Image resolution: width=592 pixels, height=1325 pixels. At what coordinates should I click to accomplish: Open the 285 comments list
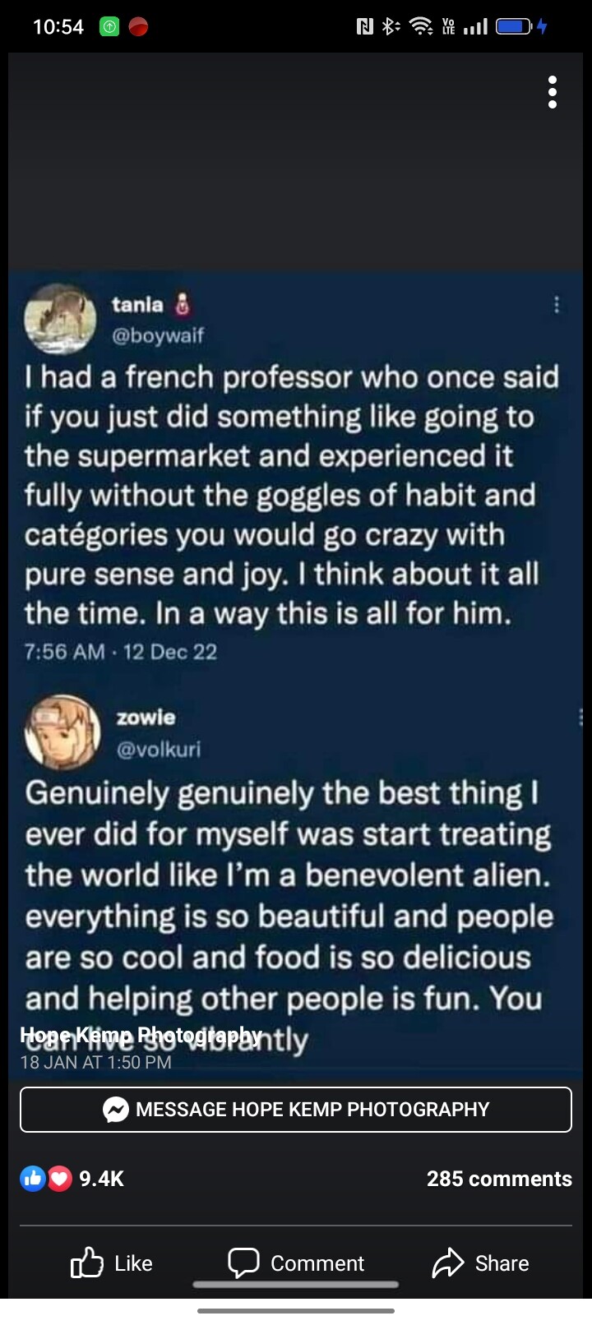(x=499, y=1179)
